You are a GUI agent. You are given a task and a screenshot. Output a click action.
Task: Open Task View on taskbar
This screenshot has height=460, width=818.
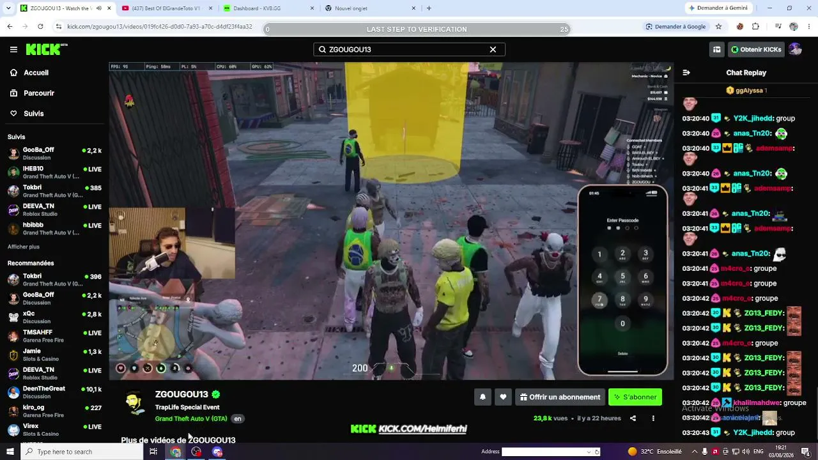point(153,452)
